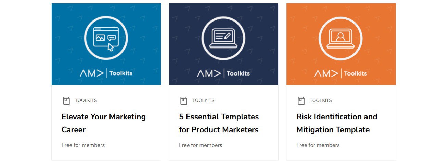
Task: Click the laptop with person icon
Action: [340, 38]
